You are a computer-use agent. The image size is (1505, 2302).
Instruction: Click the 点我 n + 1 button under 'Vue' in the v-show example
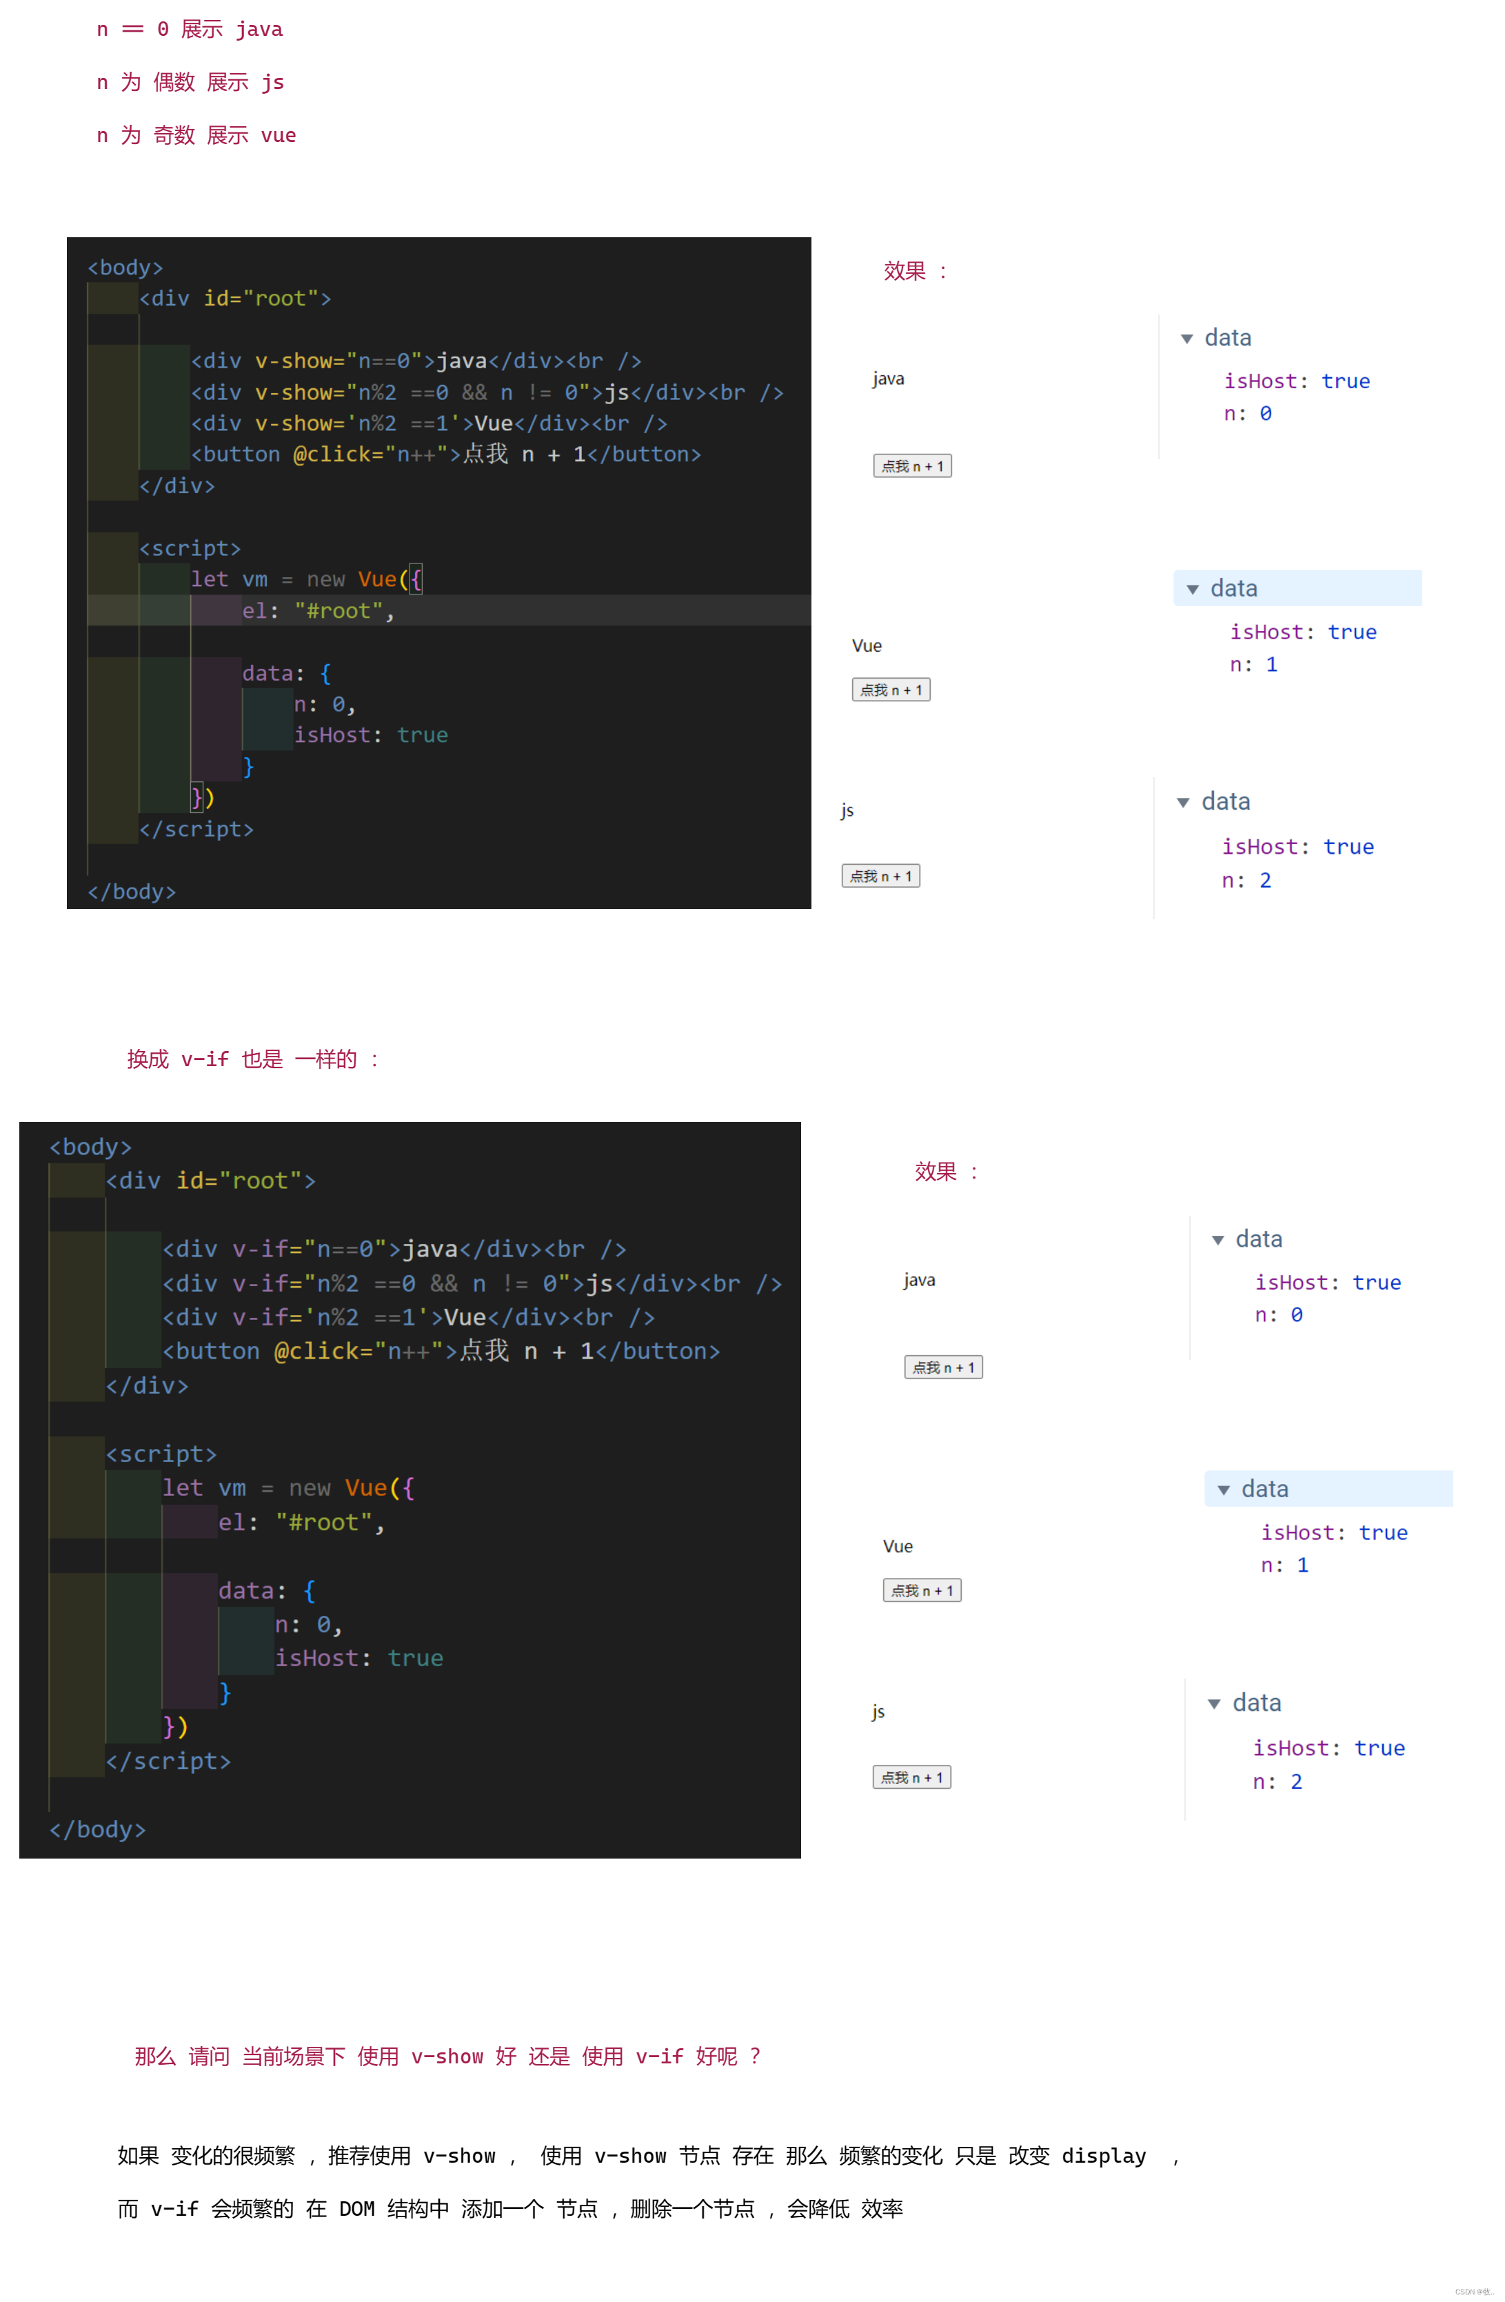[891, 690]
